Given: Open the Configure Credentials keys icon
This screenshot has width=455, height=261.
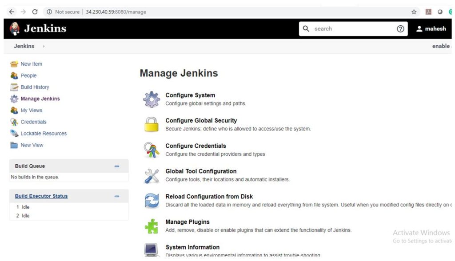Looking at the screenshot, I should [x=151, y=150].
